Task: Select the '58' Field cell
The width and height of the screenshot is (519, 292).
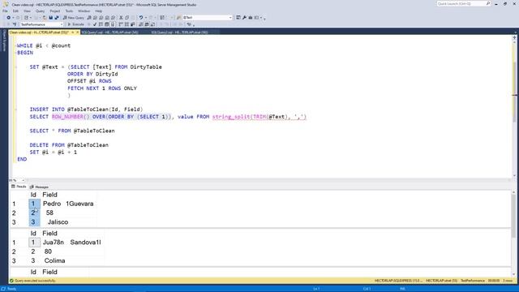Action: point(68,213)
